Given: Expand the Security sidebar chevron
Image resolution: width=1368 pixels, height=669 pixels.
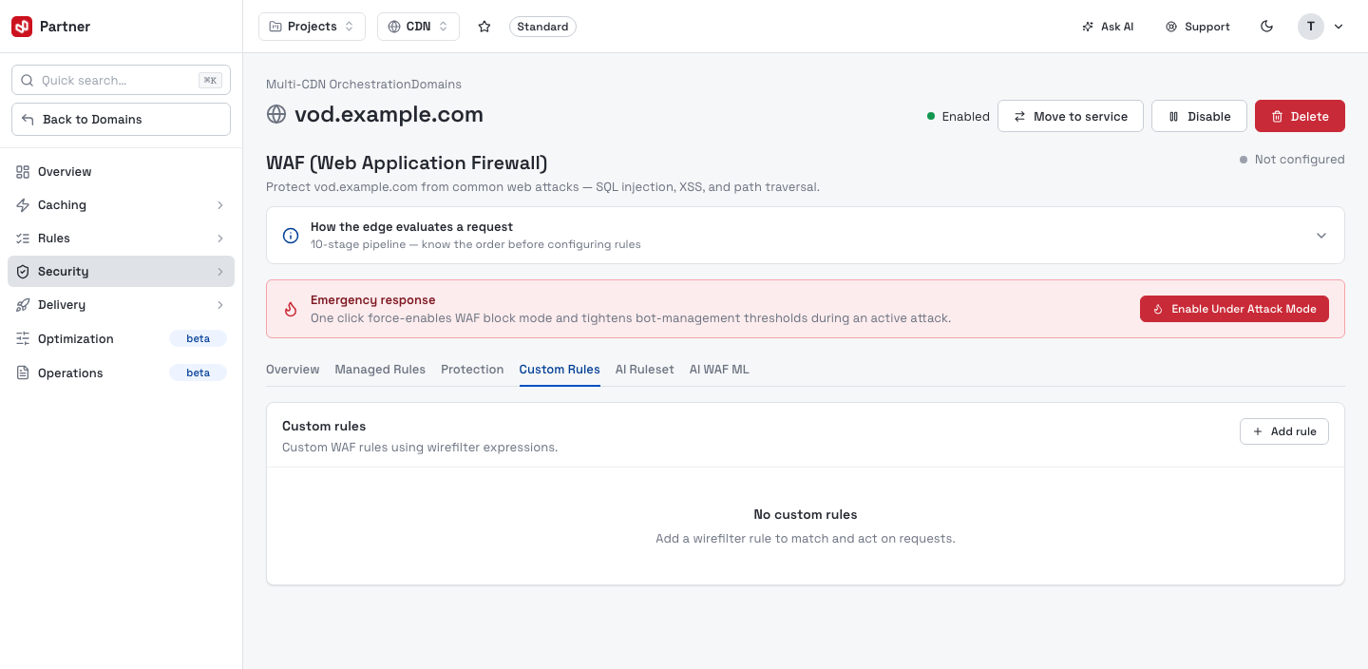Looking at the screenshot, I should (x=219, y=272).
